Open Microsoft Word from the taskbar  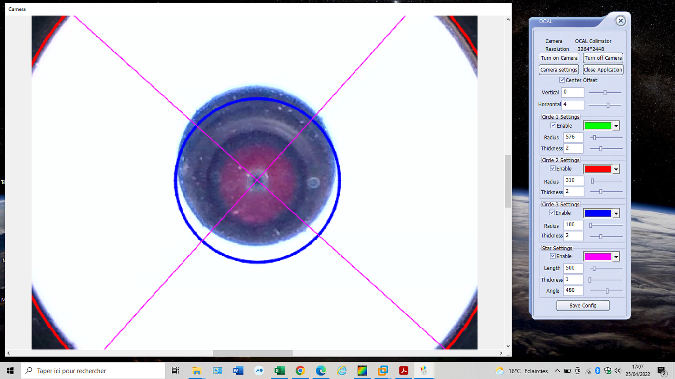(x=238, y=370)
